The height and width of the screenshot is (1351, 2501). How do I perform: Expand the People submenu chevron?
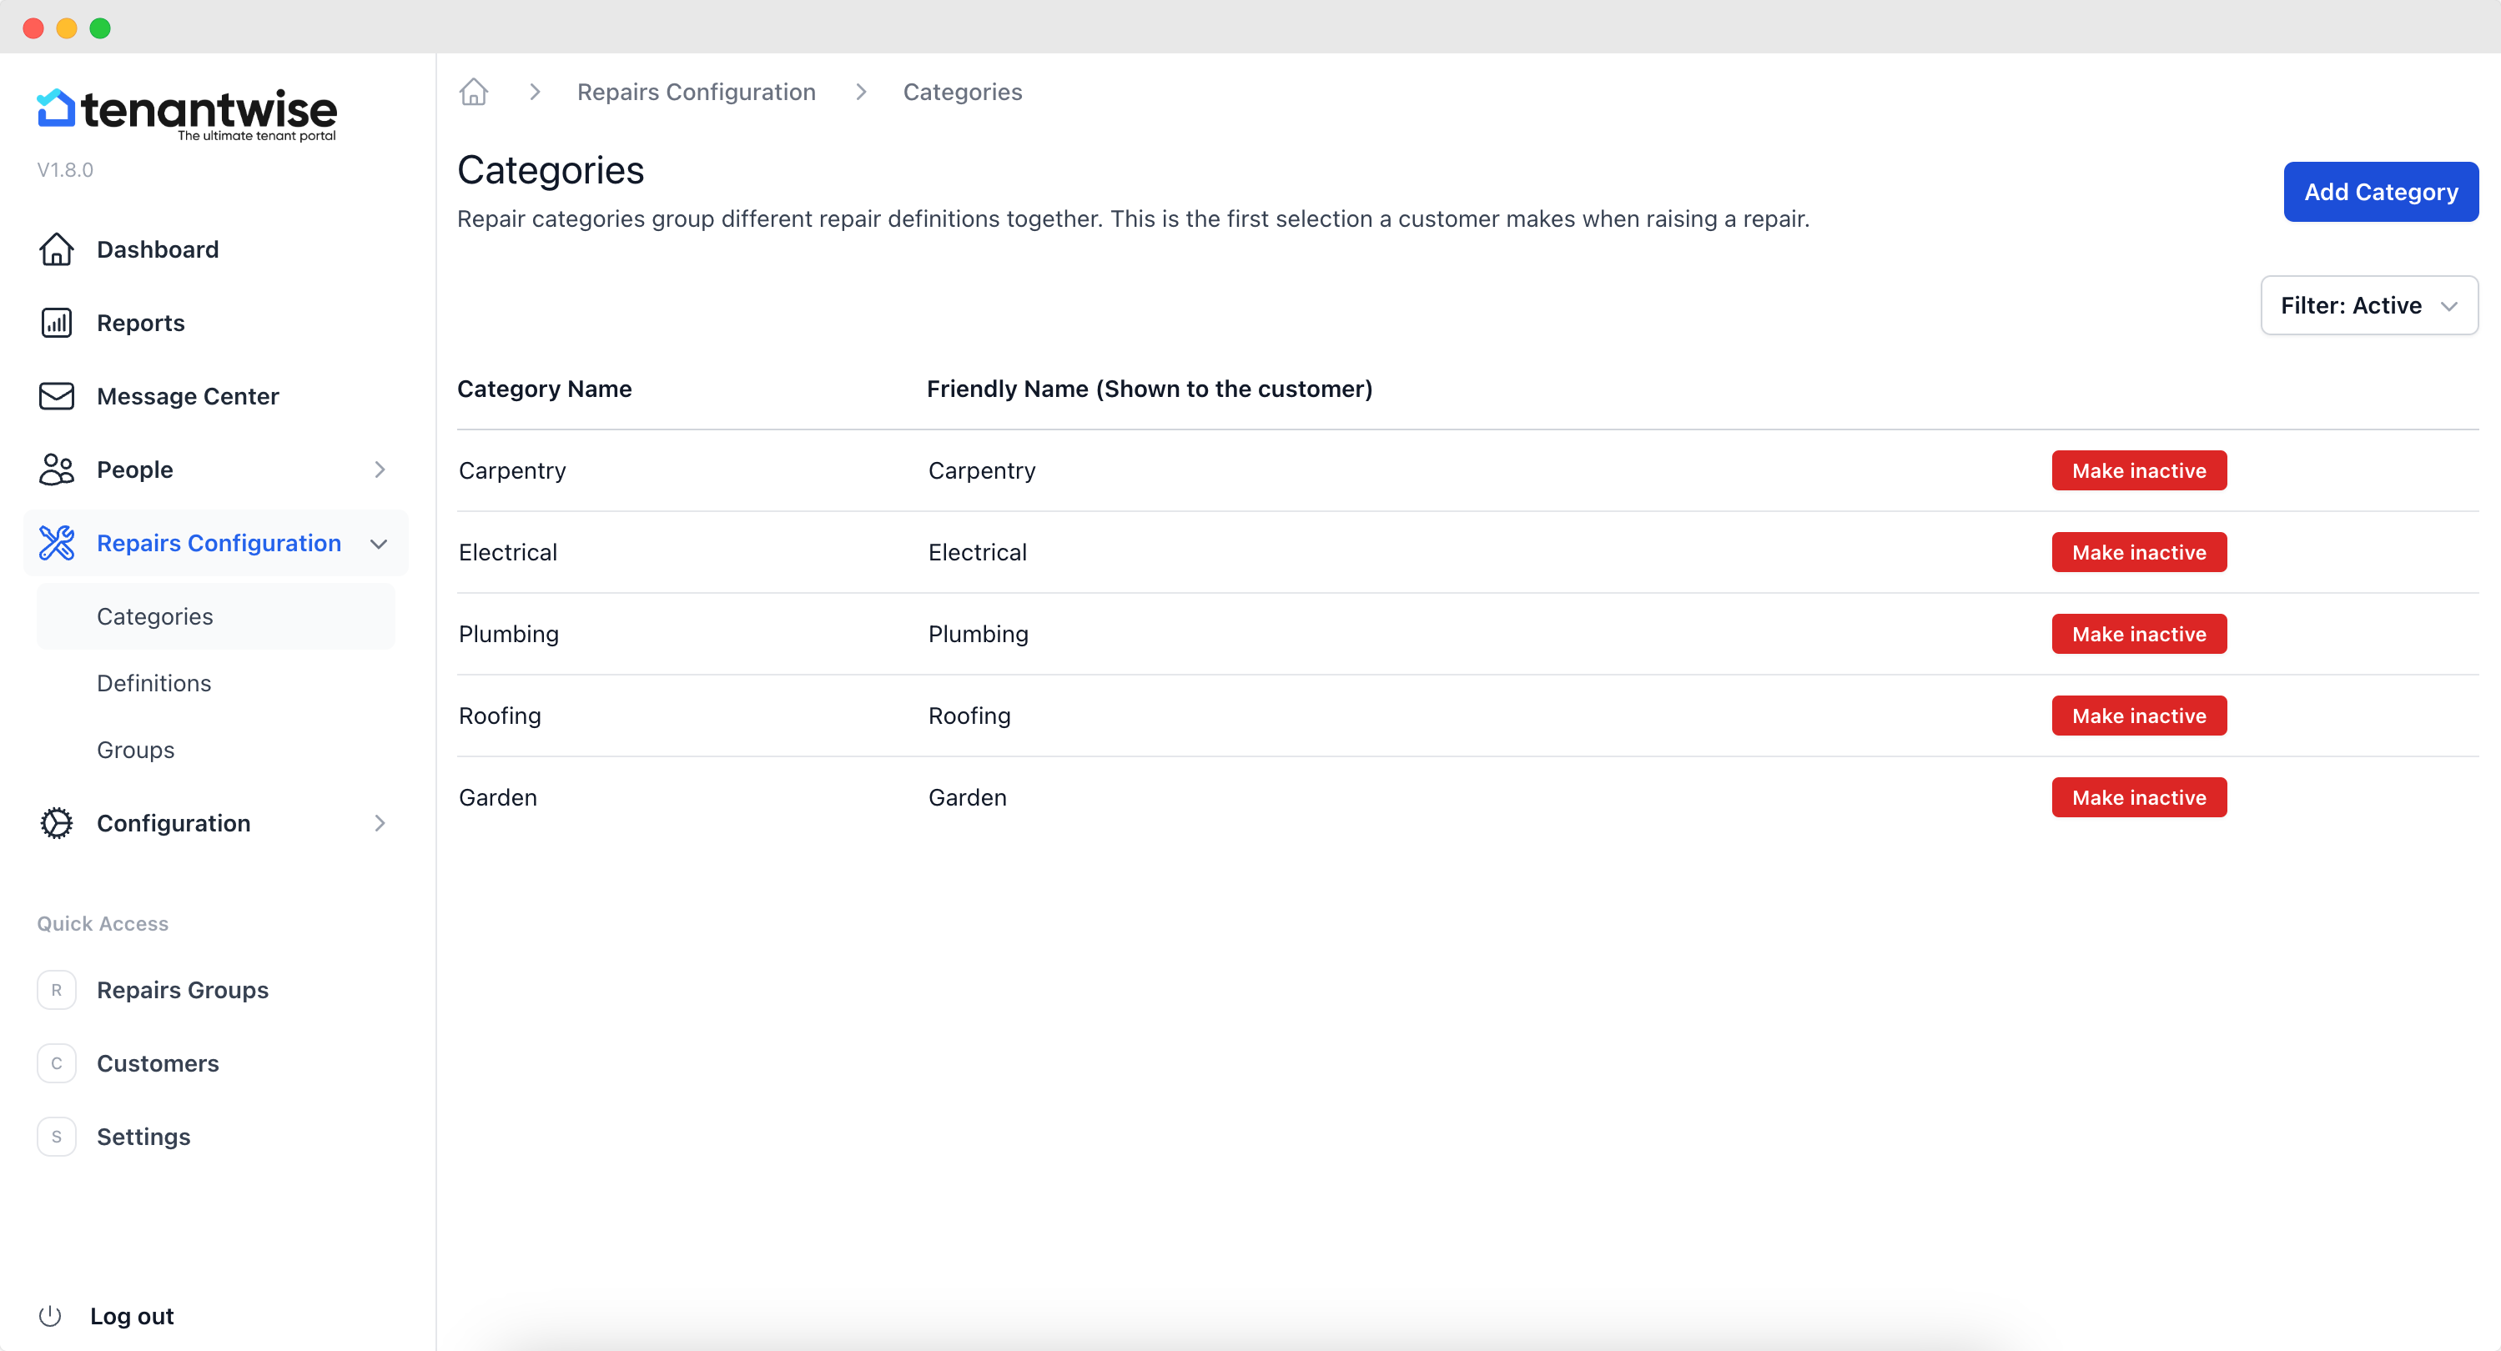tap(380, 470)
